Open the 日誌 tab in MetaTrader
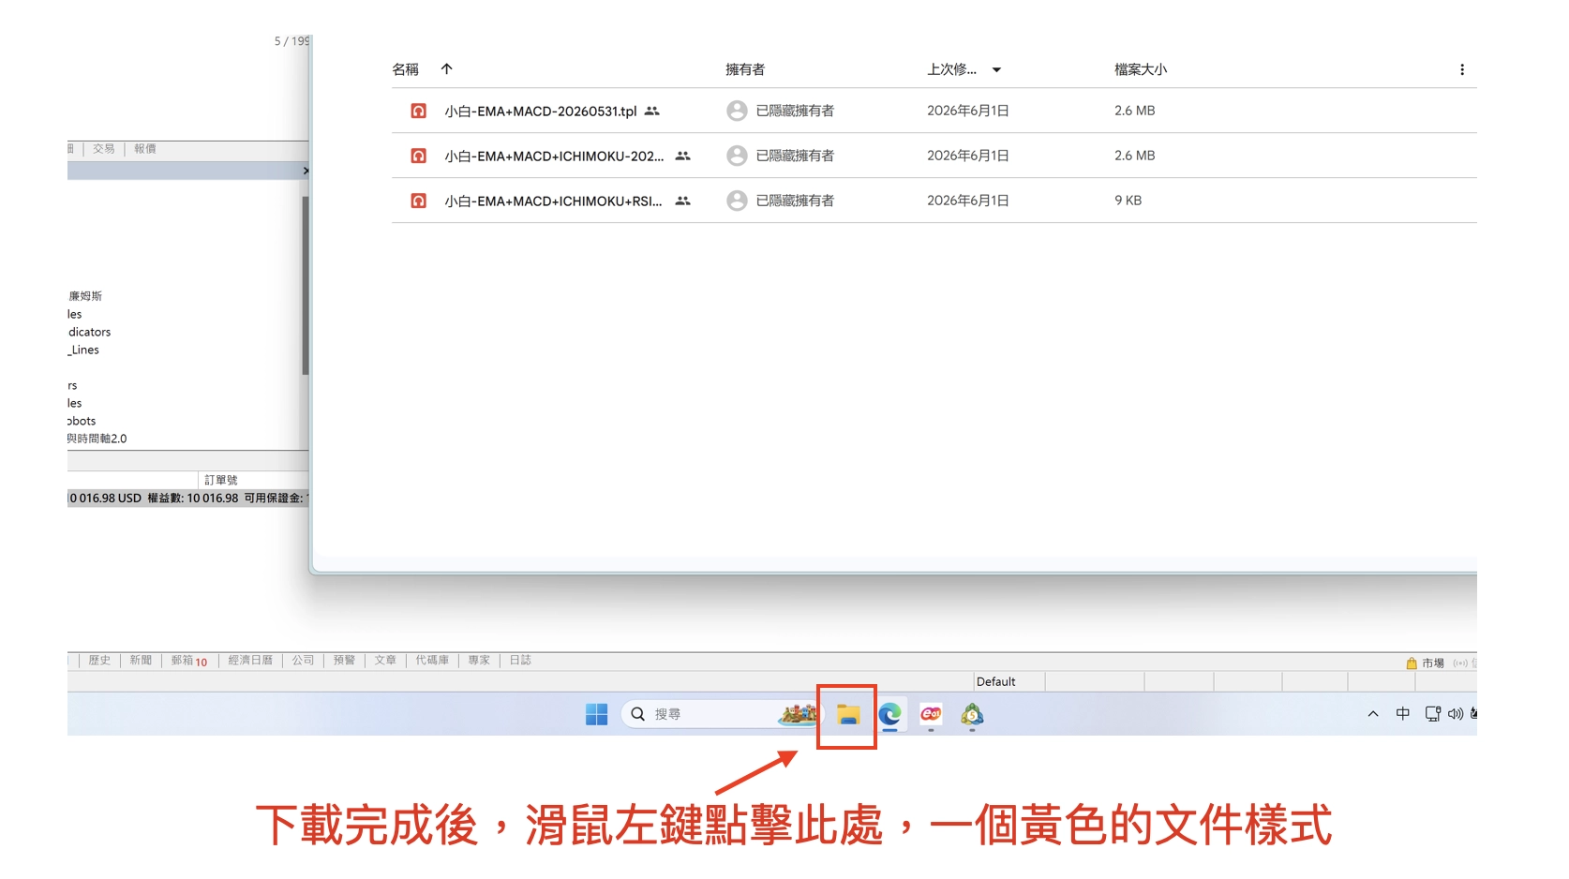Screen dimensions: 1569x879 (x=520, y=661)
